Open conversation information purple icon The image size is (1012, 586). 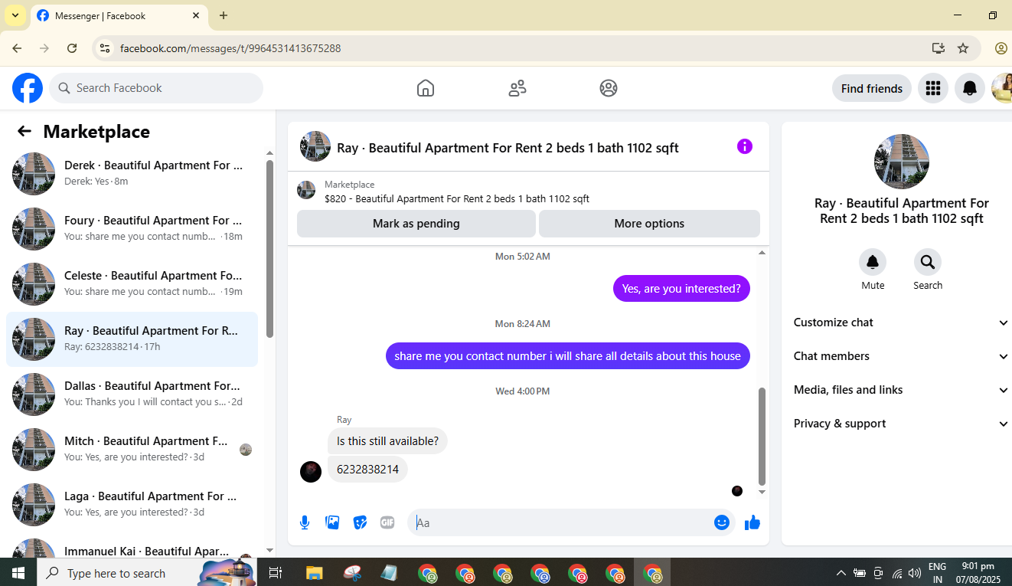tap(745, 146)
